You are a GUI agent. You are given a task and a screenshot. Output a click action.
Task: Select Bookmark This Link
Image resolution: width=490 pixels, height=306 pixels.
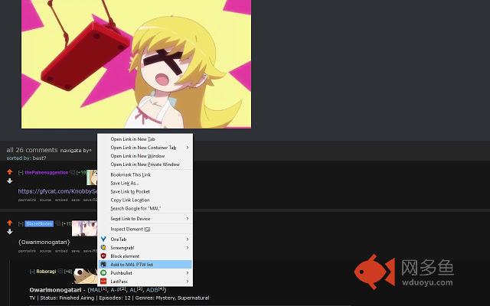click(x=145, y=174)
